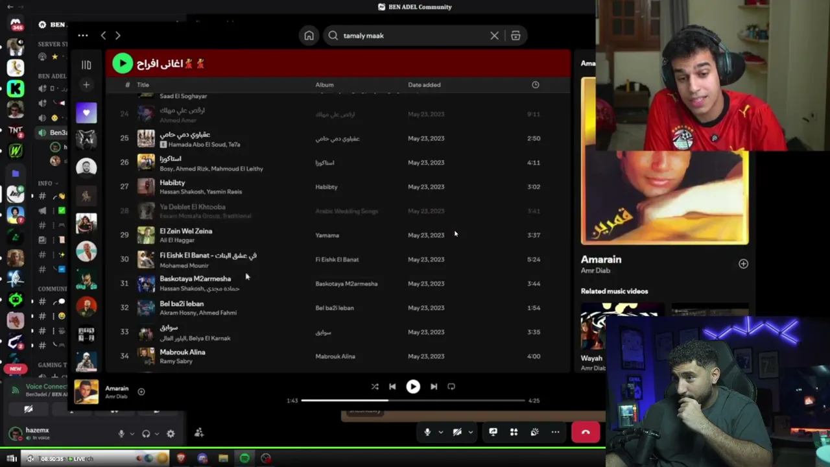Clear the 'tamaly maak' search text

click(494, 36)
